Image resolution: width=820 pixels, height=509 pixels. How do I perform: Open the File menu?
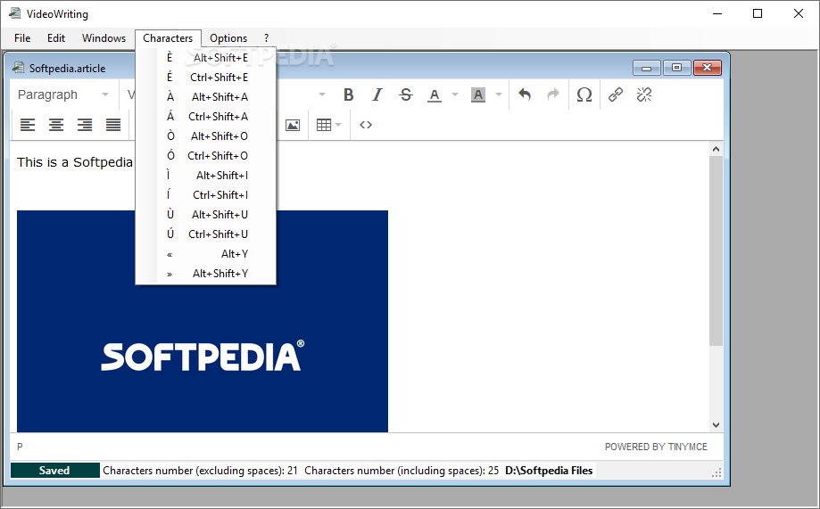[x=22, y=38]
